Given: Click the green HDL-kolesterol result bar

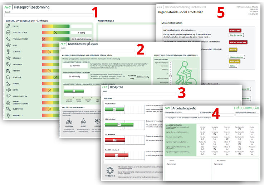Looking at the screenshot, I should [119, 125].
